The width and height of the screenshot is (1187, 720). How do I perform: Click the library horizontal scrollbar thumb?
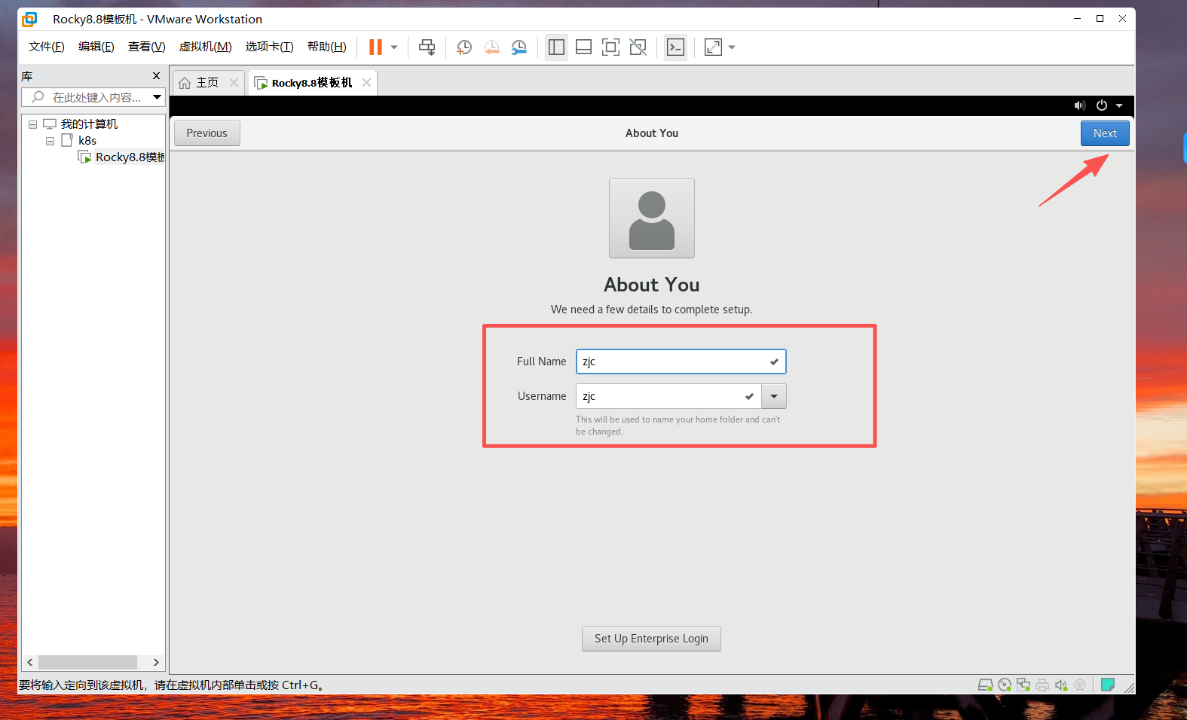tap(87, 662)
